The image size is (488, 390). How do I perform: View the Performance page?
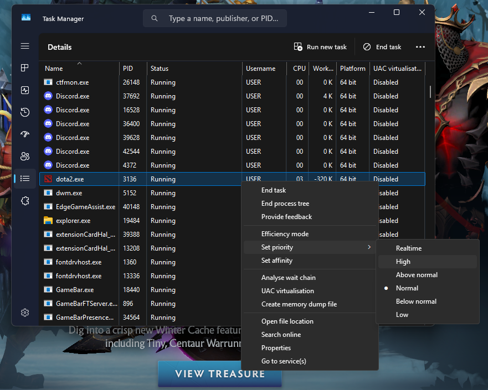tap(24, 90)
